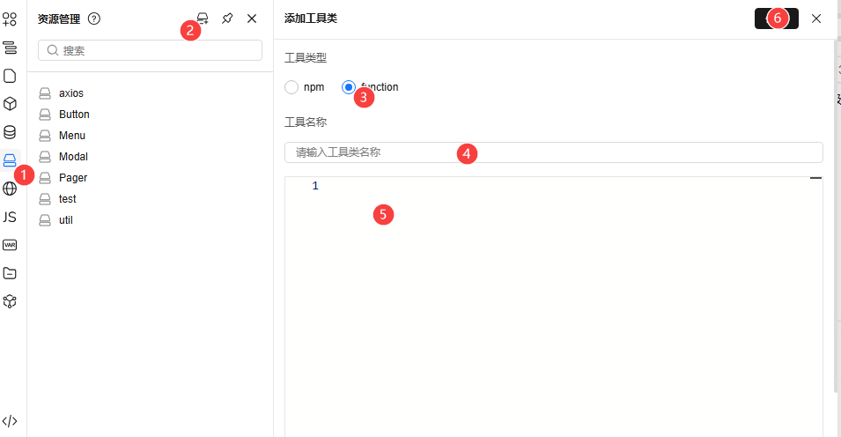Image resolution: width=841 pixels, height=437 pixels.
Task: Open the materials plugin icon in sidebar
Action: click(10, 19)
